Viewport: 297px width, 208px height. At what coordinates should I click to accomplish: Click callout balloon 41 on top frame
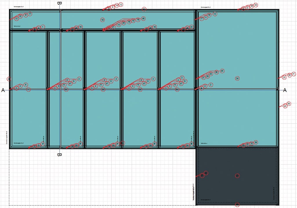coord(144,9)
